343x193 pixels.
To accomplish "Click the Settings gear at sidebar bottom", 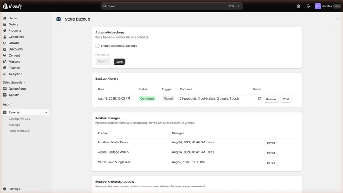I will pos(5,189).
